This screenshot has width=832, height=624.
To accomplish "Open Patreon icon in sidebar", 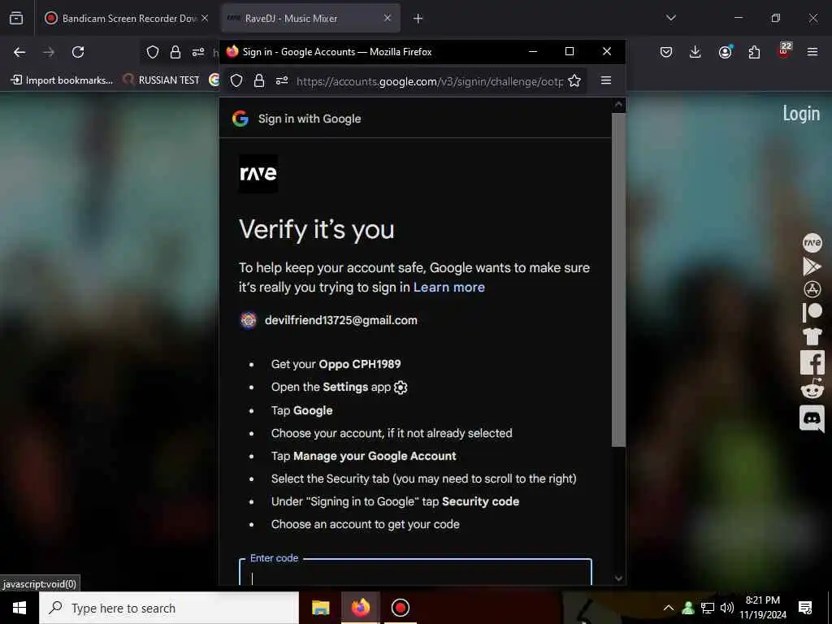I will coord(812,313).
